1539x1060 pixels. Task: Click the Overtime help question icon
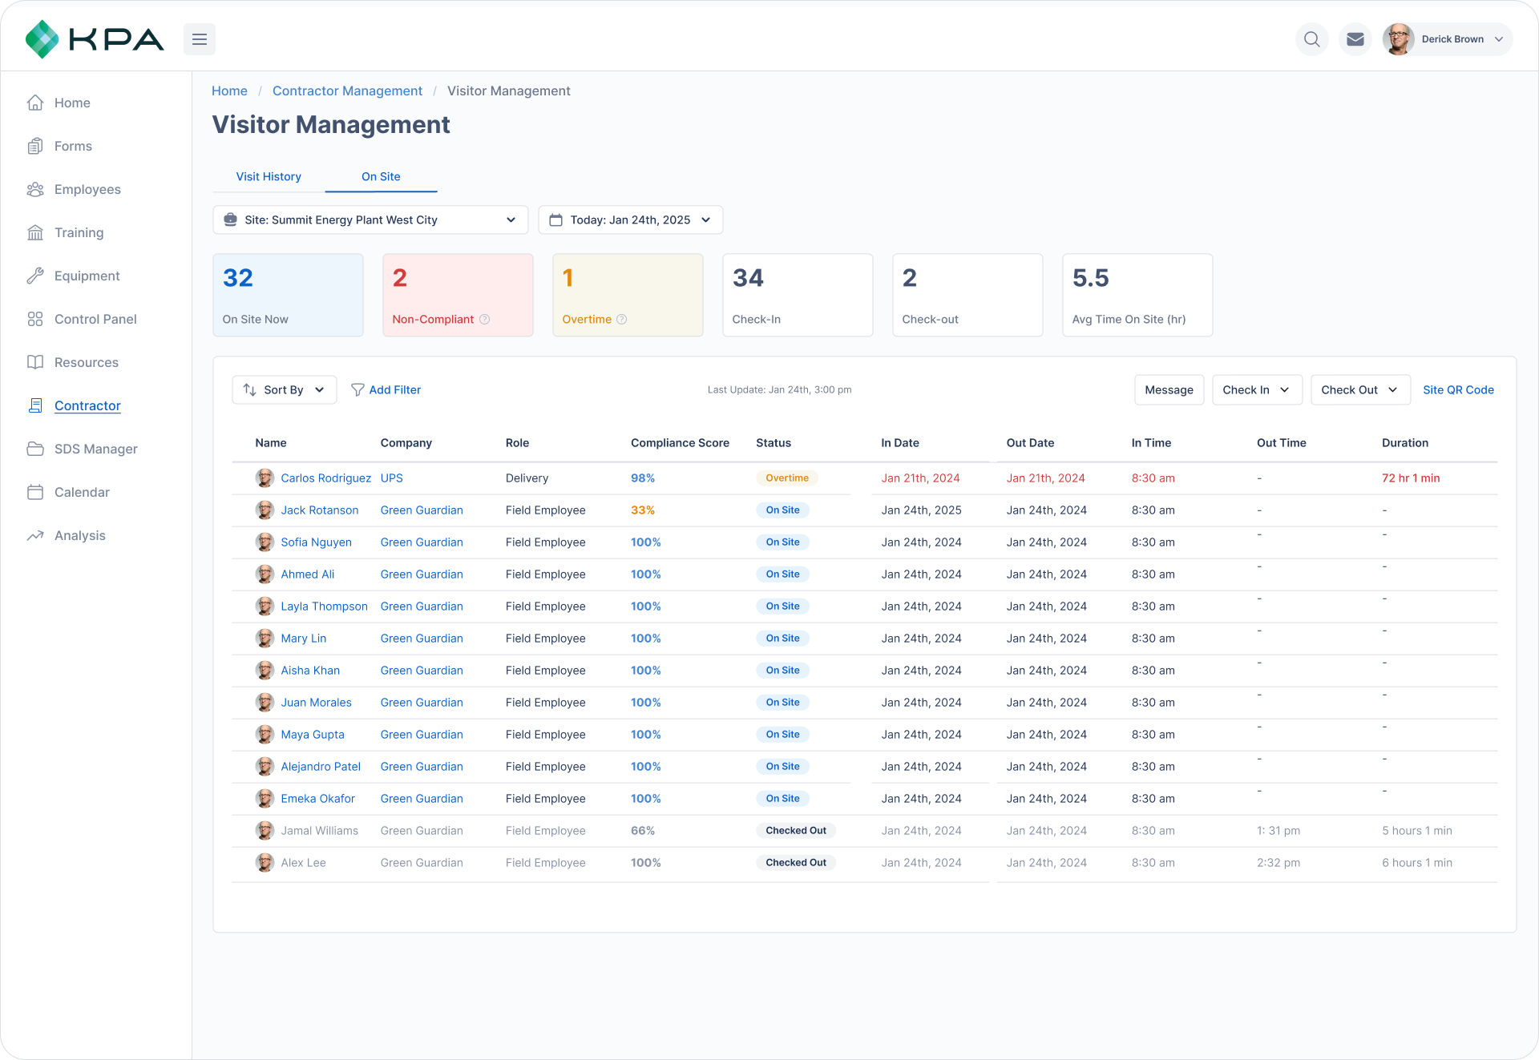pos(621,319)
